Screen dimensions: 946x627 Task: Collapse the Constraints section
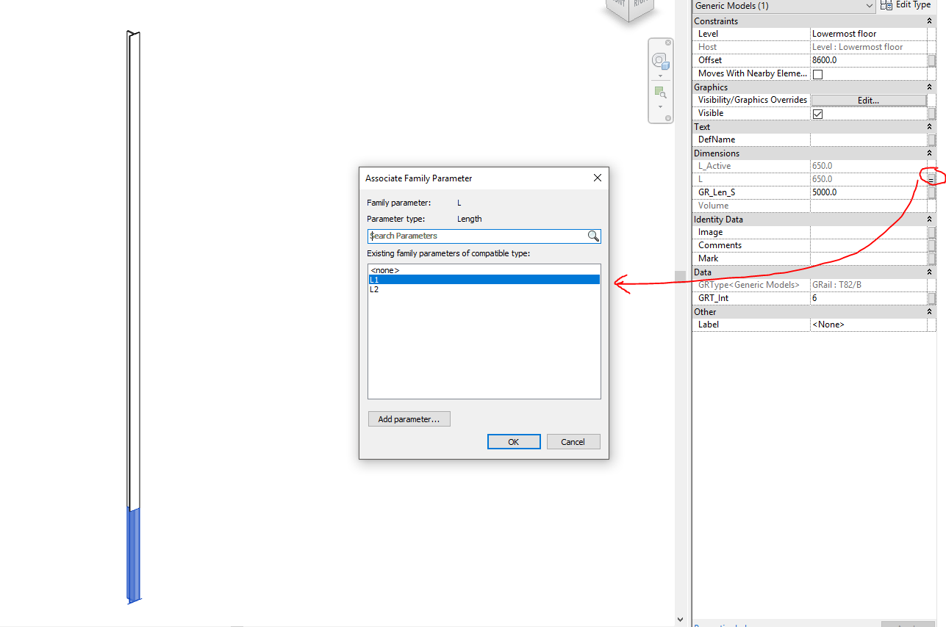click(929, 21)
